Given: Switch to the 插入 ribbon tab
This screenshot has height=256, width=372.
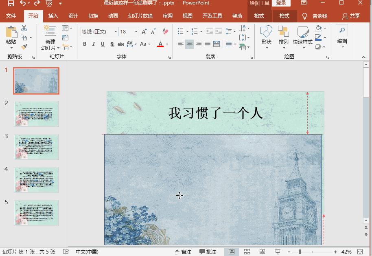Looking at the screenshot, I should click(x=53, y=16).
